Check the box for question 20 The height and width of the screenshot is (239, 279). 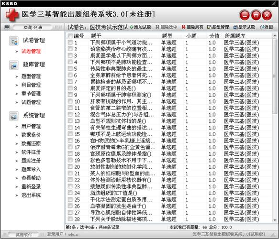tap(70, 167)
